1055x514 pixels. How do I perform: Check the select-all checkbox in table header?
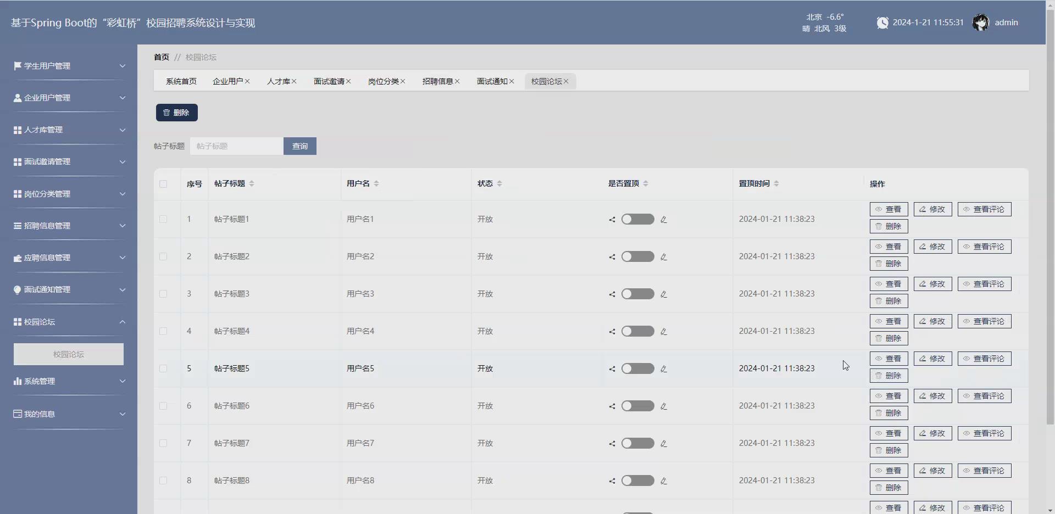pyautogui.click(x=163, y=184)
